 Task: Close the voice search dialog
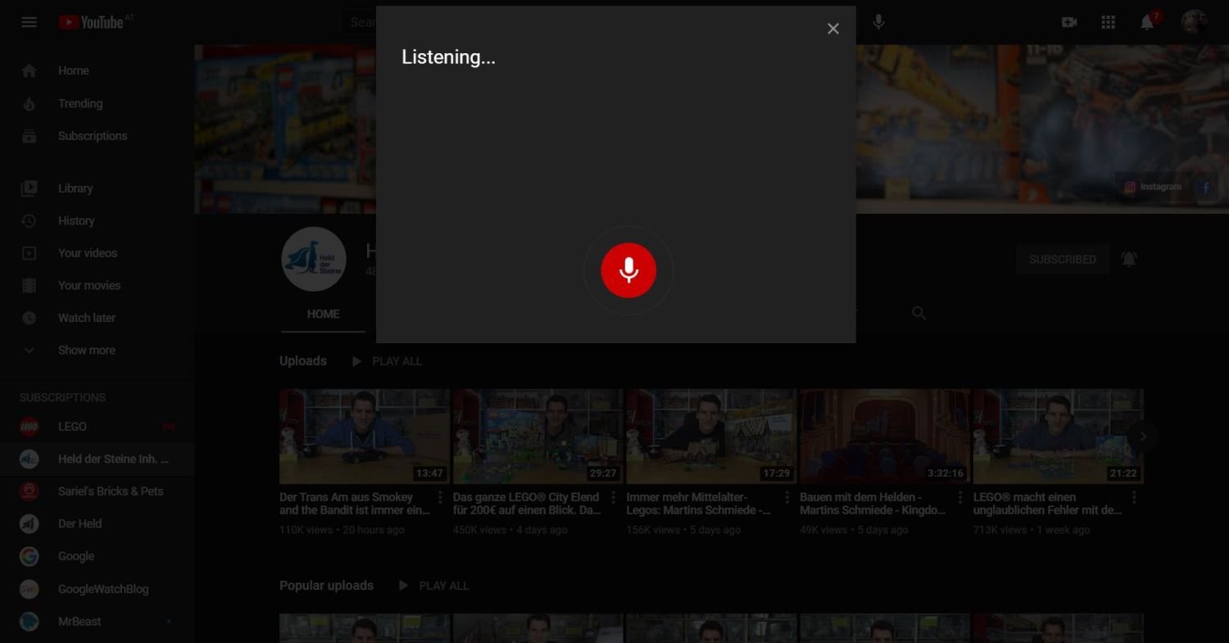tap(833, 29)
